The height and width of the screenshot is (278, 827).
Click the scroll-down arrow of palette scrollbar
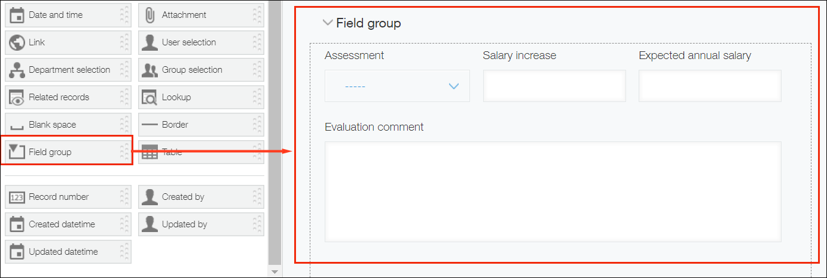274,272
